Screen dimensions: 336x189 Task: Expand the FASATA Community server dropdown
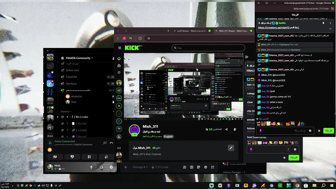(79, 58)
